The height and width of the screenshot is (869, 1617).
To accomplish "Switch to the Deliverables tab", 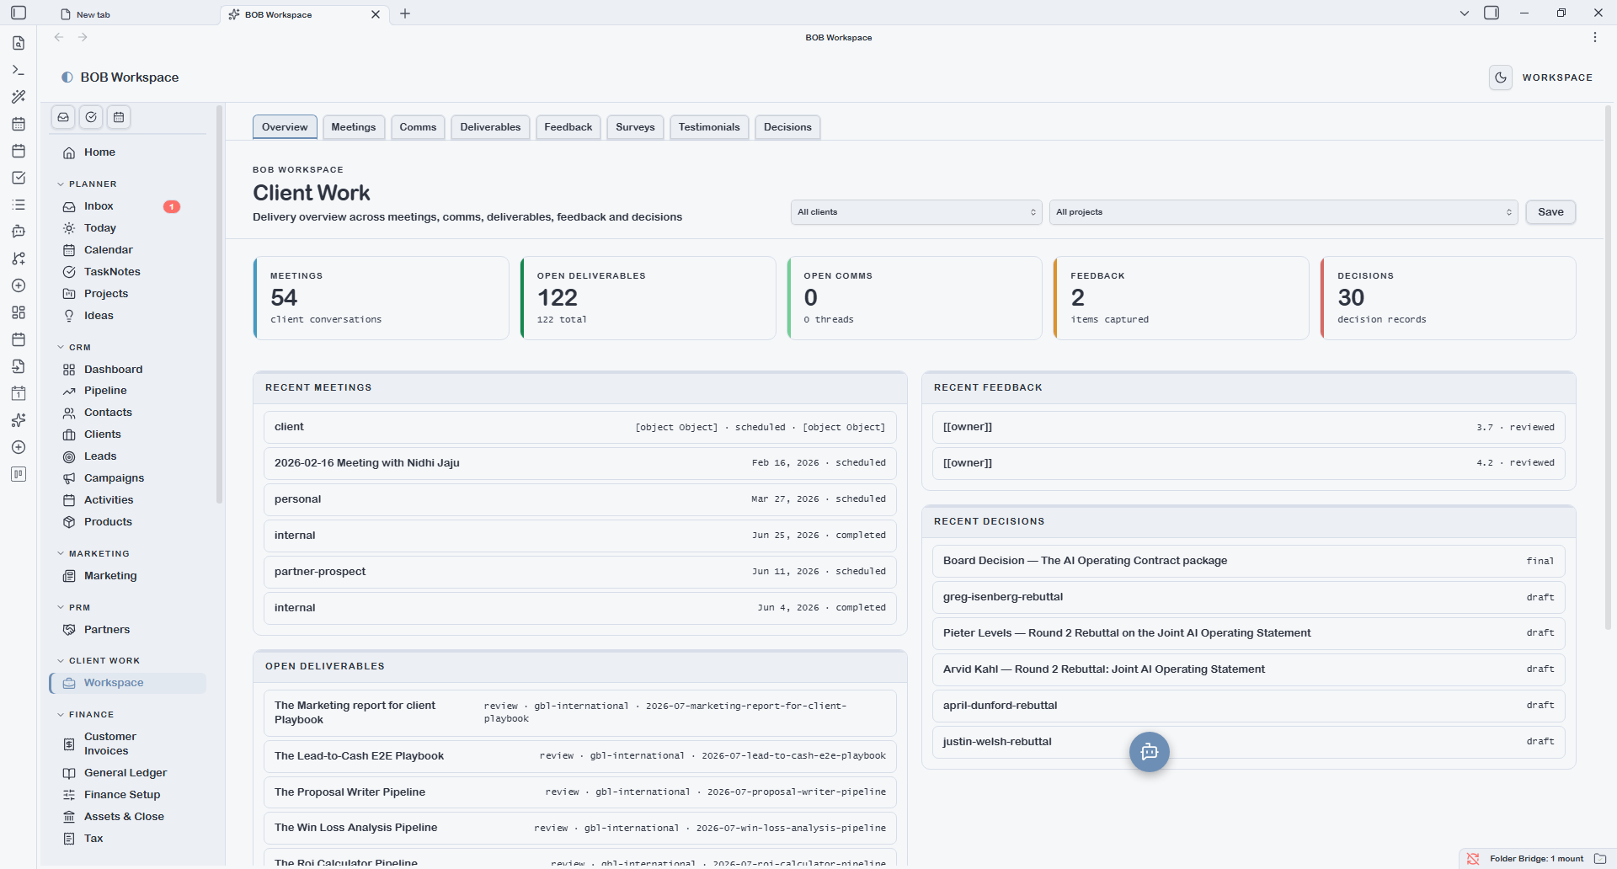I will click(x=490, y=127).
